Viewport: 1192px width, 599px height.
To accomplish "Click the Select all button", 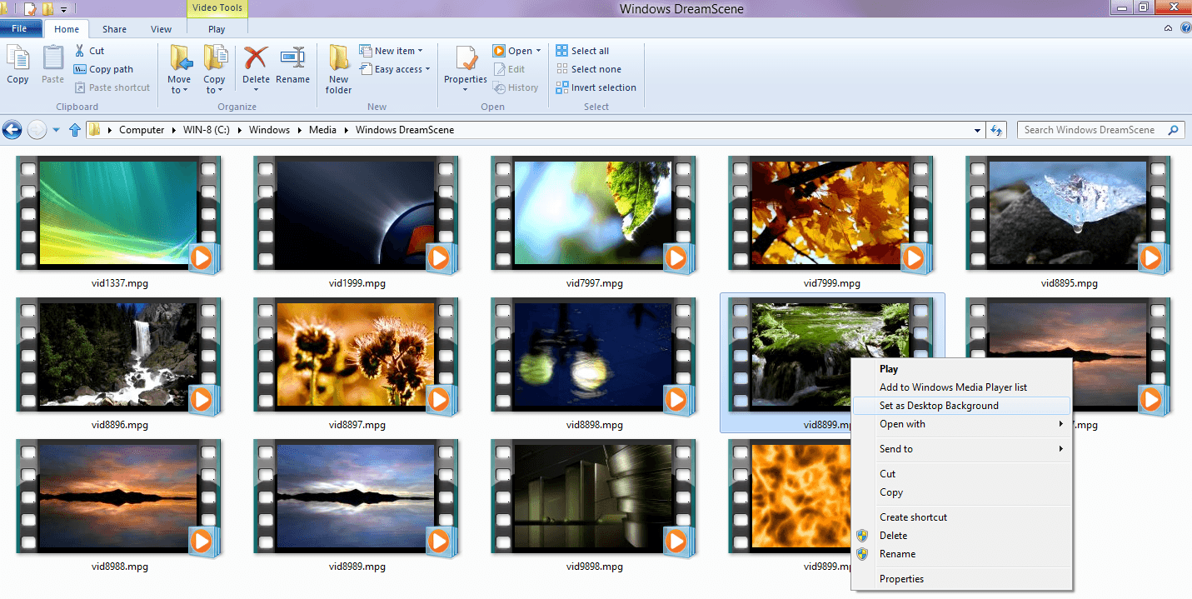I will pos(588,50).
